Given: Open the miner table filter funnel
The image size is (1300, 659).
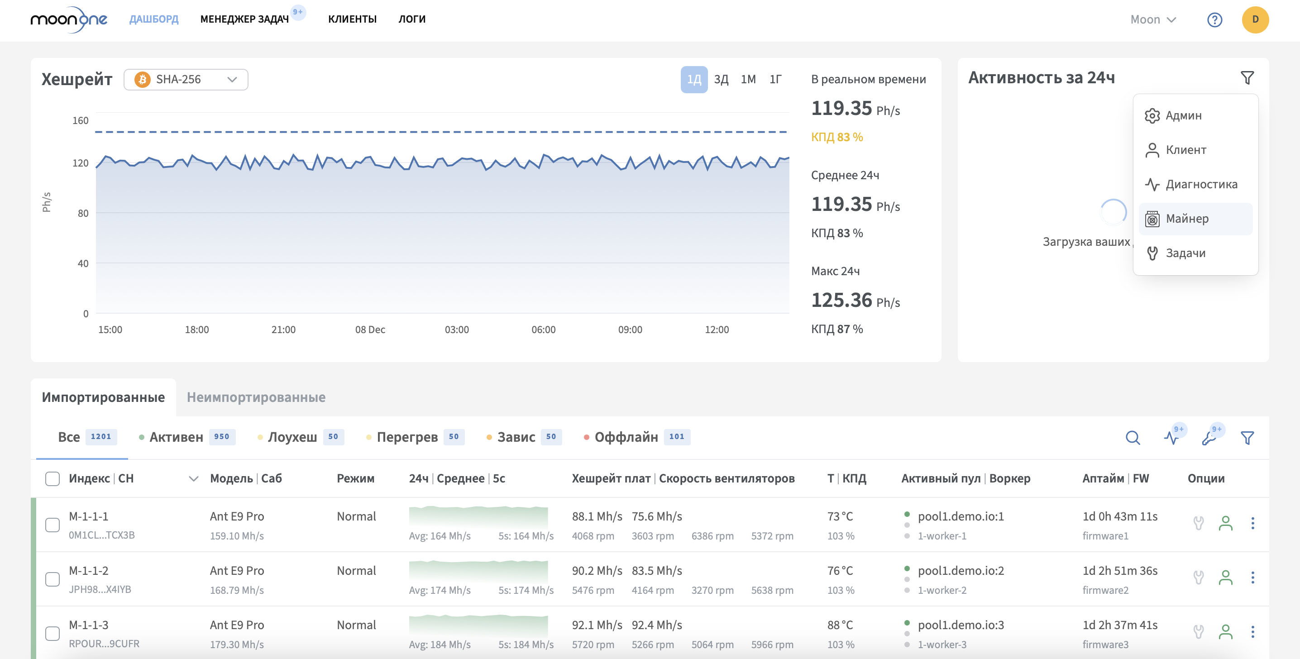Looking at the screenshot, I should (x=1247, y=438).
